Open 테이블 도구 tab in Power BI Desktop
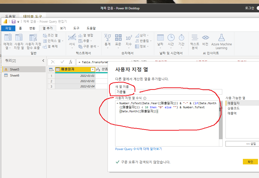259x178 pixels. click(x=33, y=16)
